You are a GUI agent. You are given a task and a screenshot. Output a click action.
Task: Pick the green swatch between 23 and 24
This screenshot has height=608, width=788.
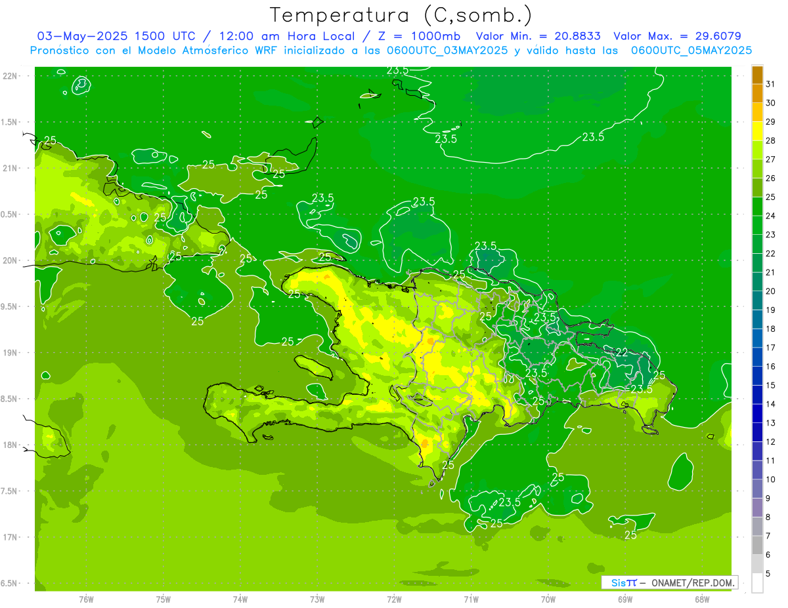[x=757, y=226]
